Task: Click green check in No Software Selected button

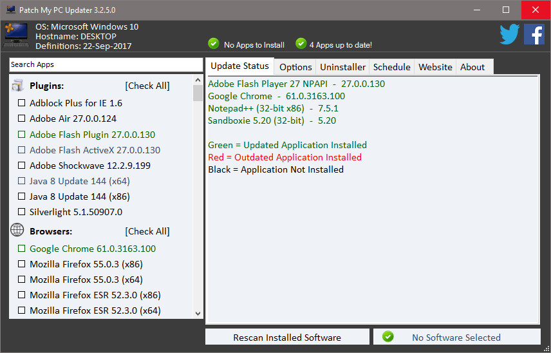Action: click(x=388, y=336)
